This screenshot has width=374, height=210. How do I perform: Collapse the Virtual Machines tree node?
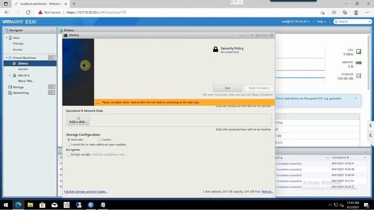(6, 58)
